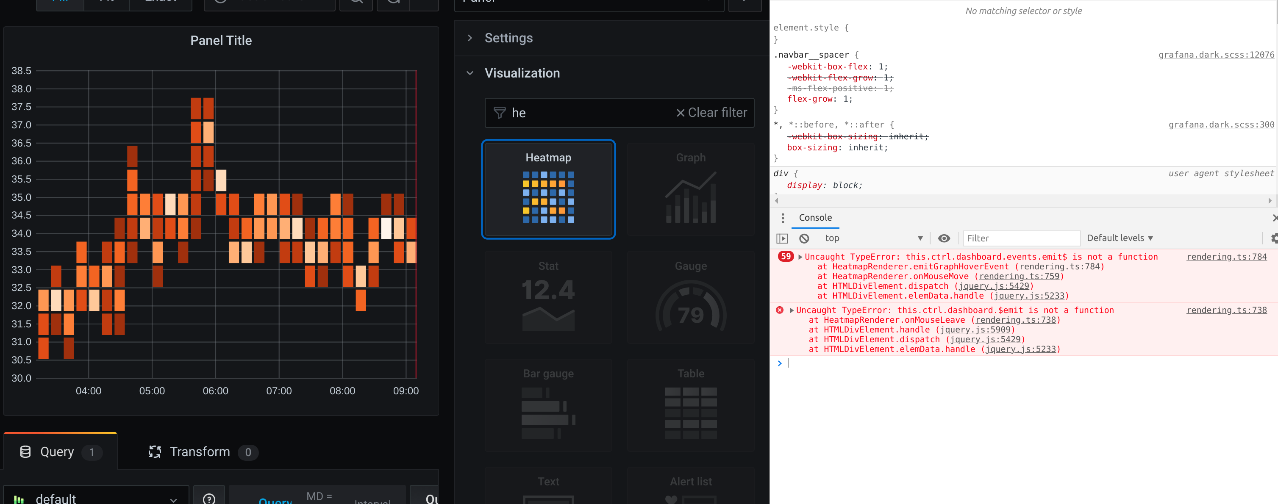
Task: Toggle the live expression eye icon
Action: tap(944, 238)
